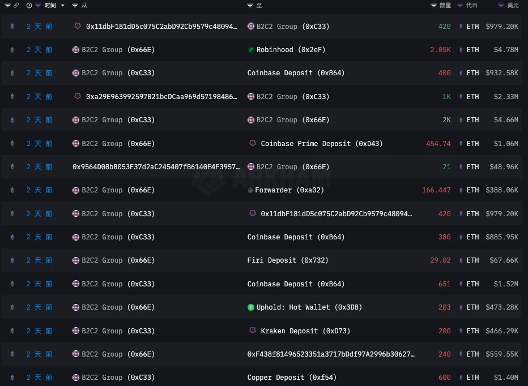Open the 美元 (USD) column filter
The height and width of the screenshot is (386, 528).
[x=501, y=5]
